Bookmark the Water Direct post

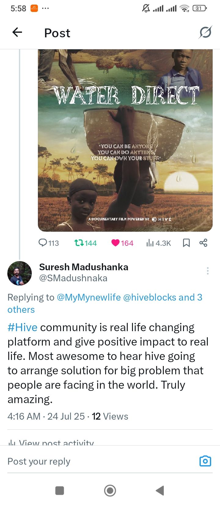(186, 243)
